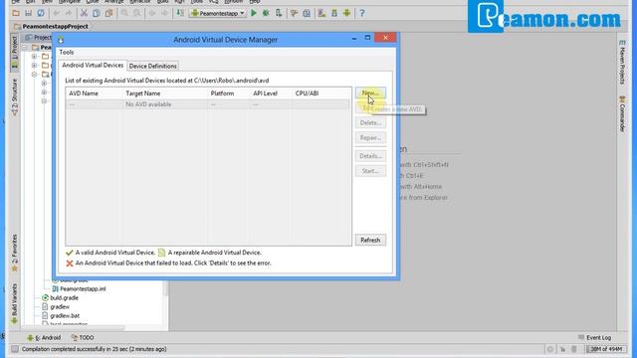The width and height of the screenshot is (637, 358).
Task: Click the Paste toolbar icon
Action: (x=108, y=13)
